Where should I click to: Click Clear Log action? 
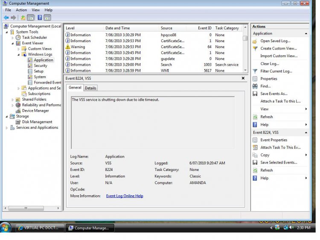coord(270,64)
